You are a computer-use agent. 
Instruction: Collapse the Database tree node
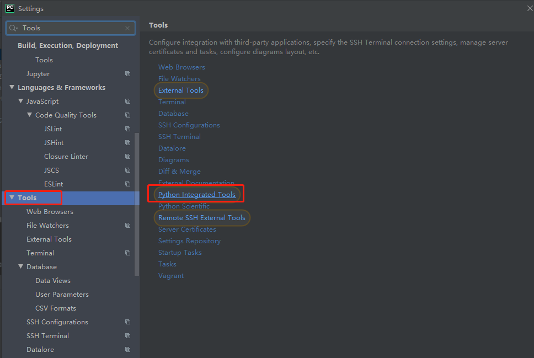(x=21, y=266)
